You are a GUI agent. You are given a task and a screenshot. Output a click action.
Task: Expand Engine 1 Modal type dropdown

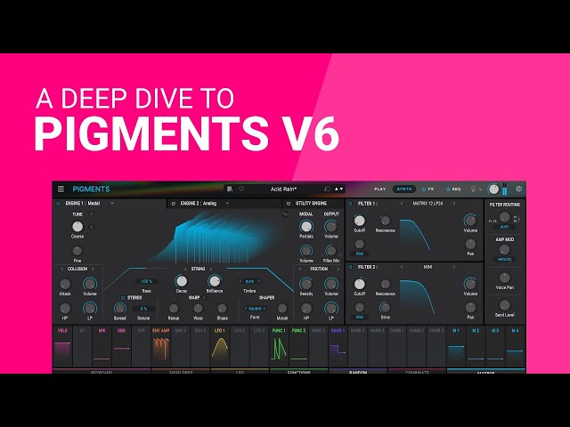tap(112, 204)
